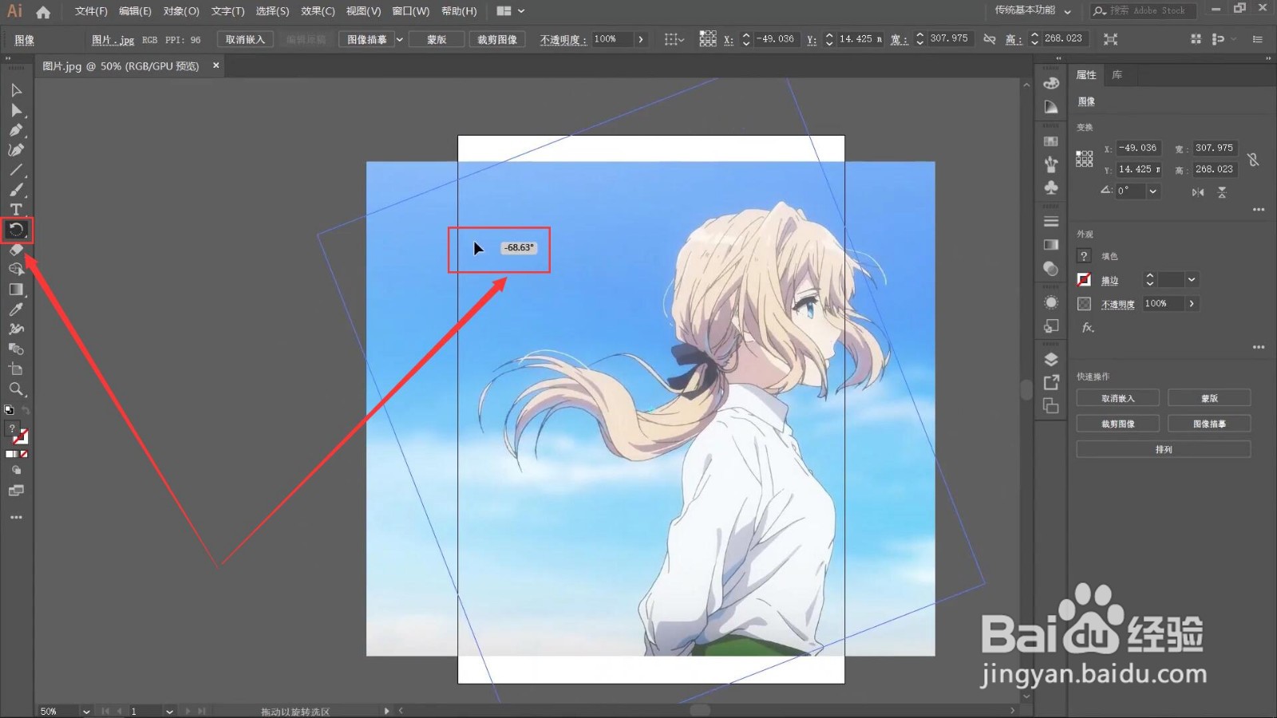Select the Zoom magnifier tool
The width and height of the screenshot is (1277, 718).
coord(16,389)
